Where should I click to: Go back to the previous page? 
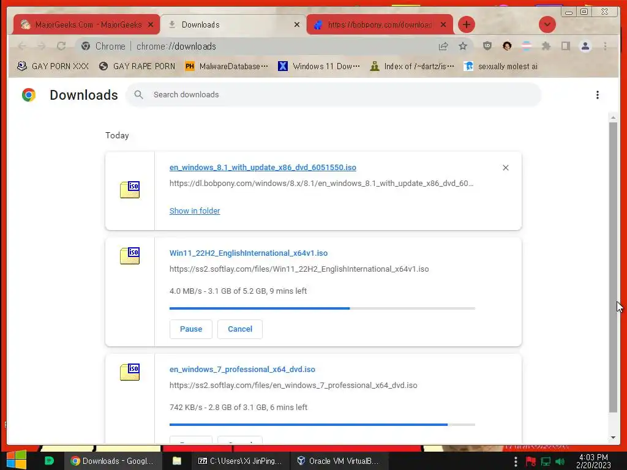click(x=23, y=47)
